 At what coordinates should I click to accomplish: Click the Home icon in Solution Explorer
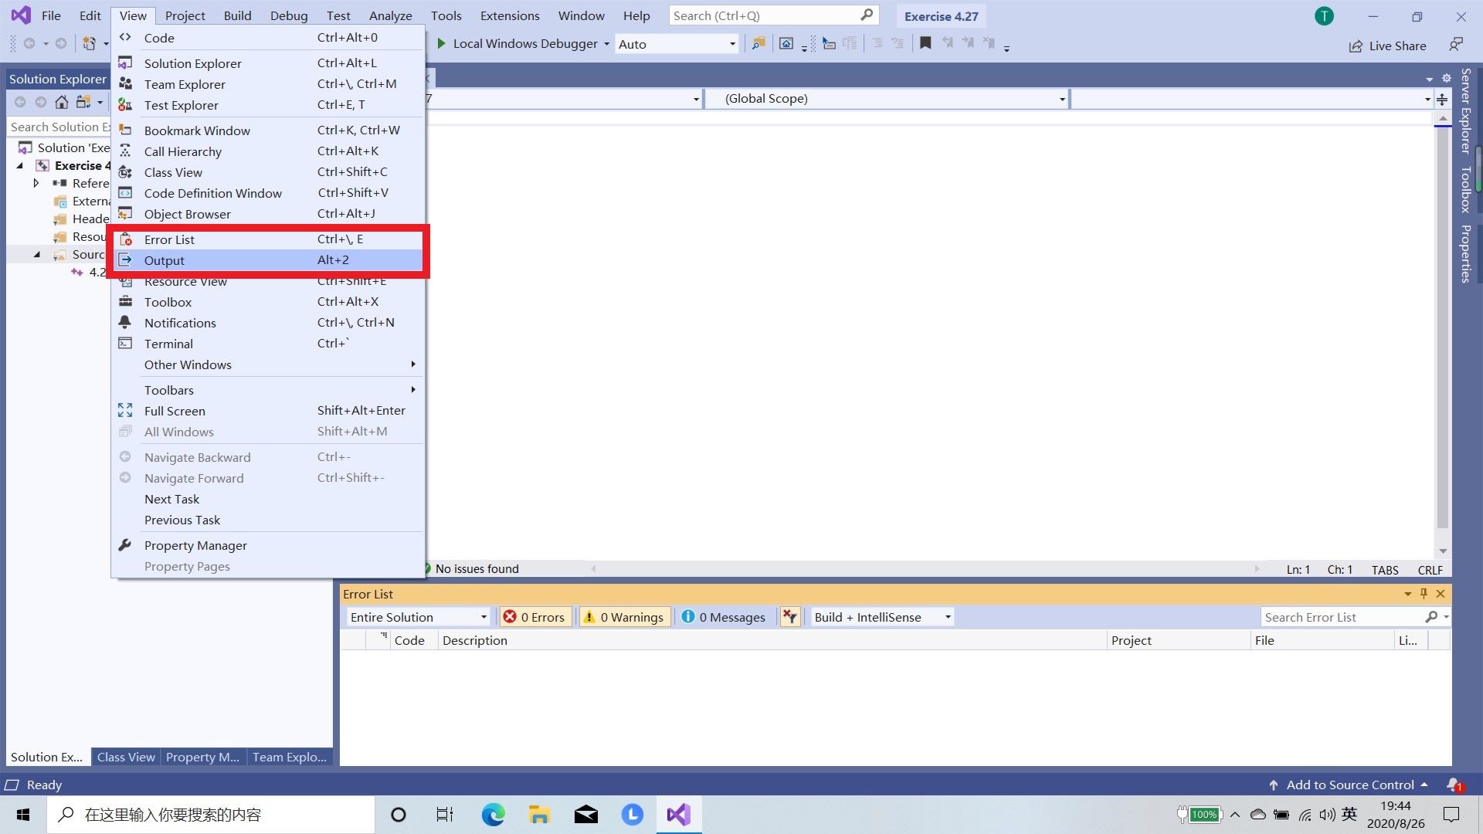coord(62,102)
